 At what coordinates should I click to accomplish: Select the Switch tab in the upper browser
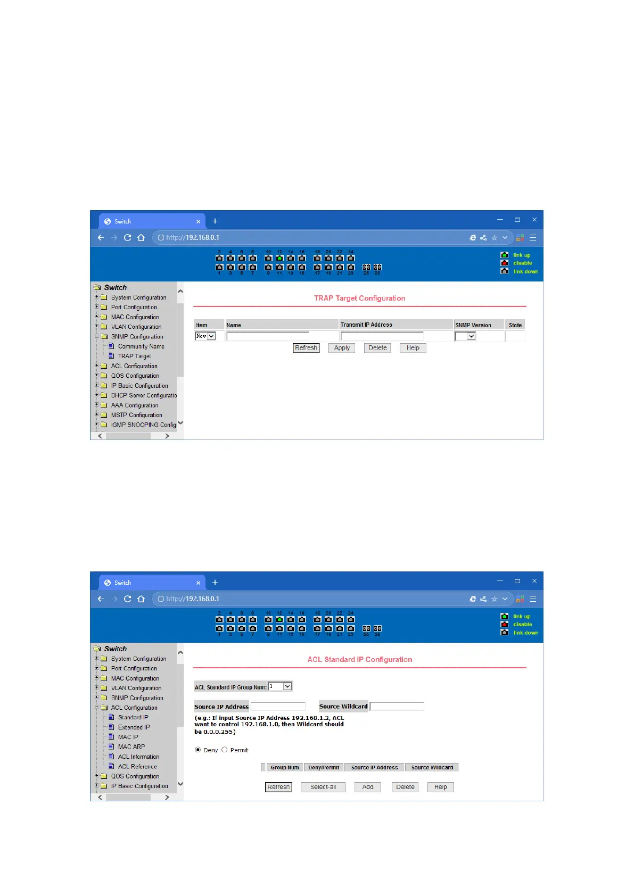click(152, 221)
